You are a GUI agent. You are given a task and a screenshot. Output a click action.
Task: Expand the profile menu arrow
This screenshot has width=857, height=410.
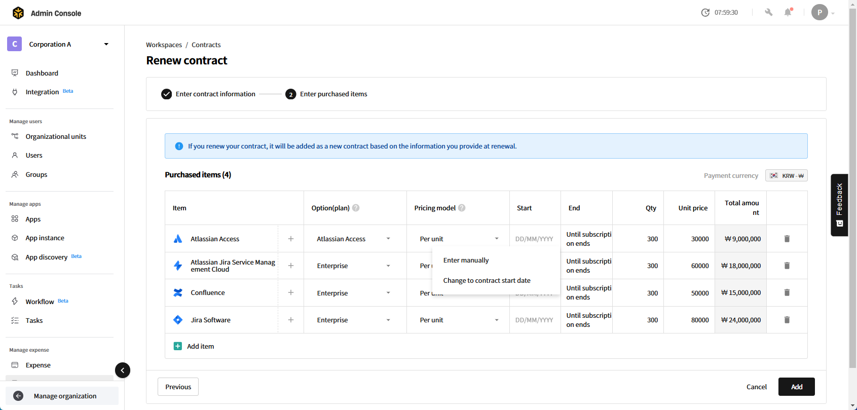point(833,14)
